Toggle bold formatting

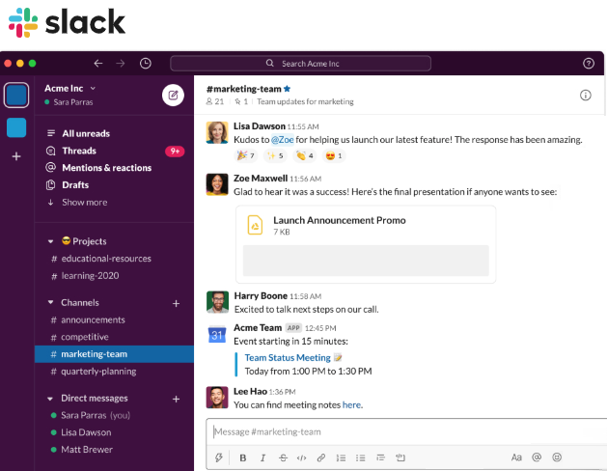tap(243, 457)
